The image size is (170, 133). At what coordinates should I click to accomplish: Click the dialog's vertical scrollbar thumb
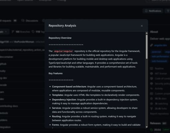(147, 47)
